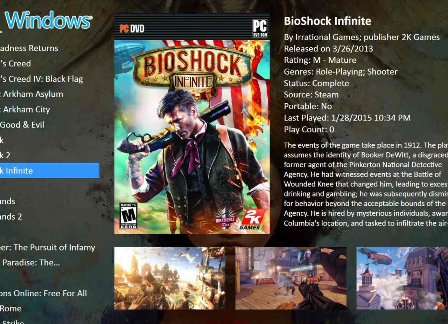Click the 2K Games logo on cover
Screen dimensions: 448x324
pos(251,220)
